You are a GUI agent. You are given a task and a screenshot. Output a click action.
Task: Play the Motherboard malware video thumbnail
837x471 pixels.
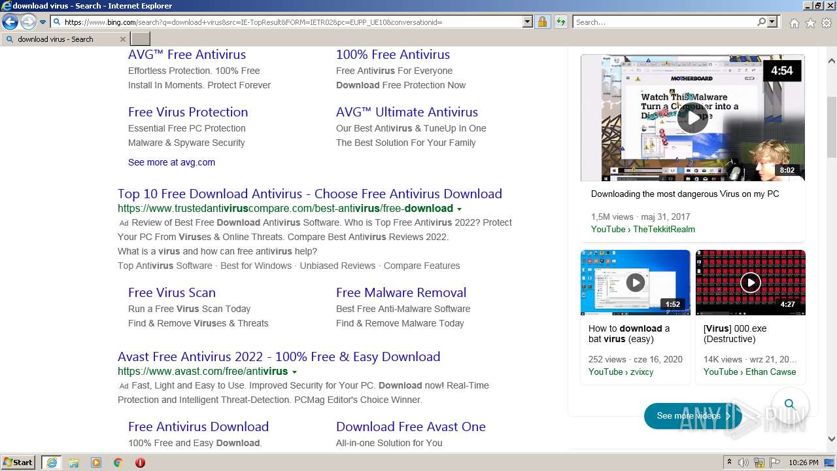point(692,118)
